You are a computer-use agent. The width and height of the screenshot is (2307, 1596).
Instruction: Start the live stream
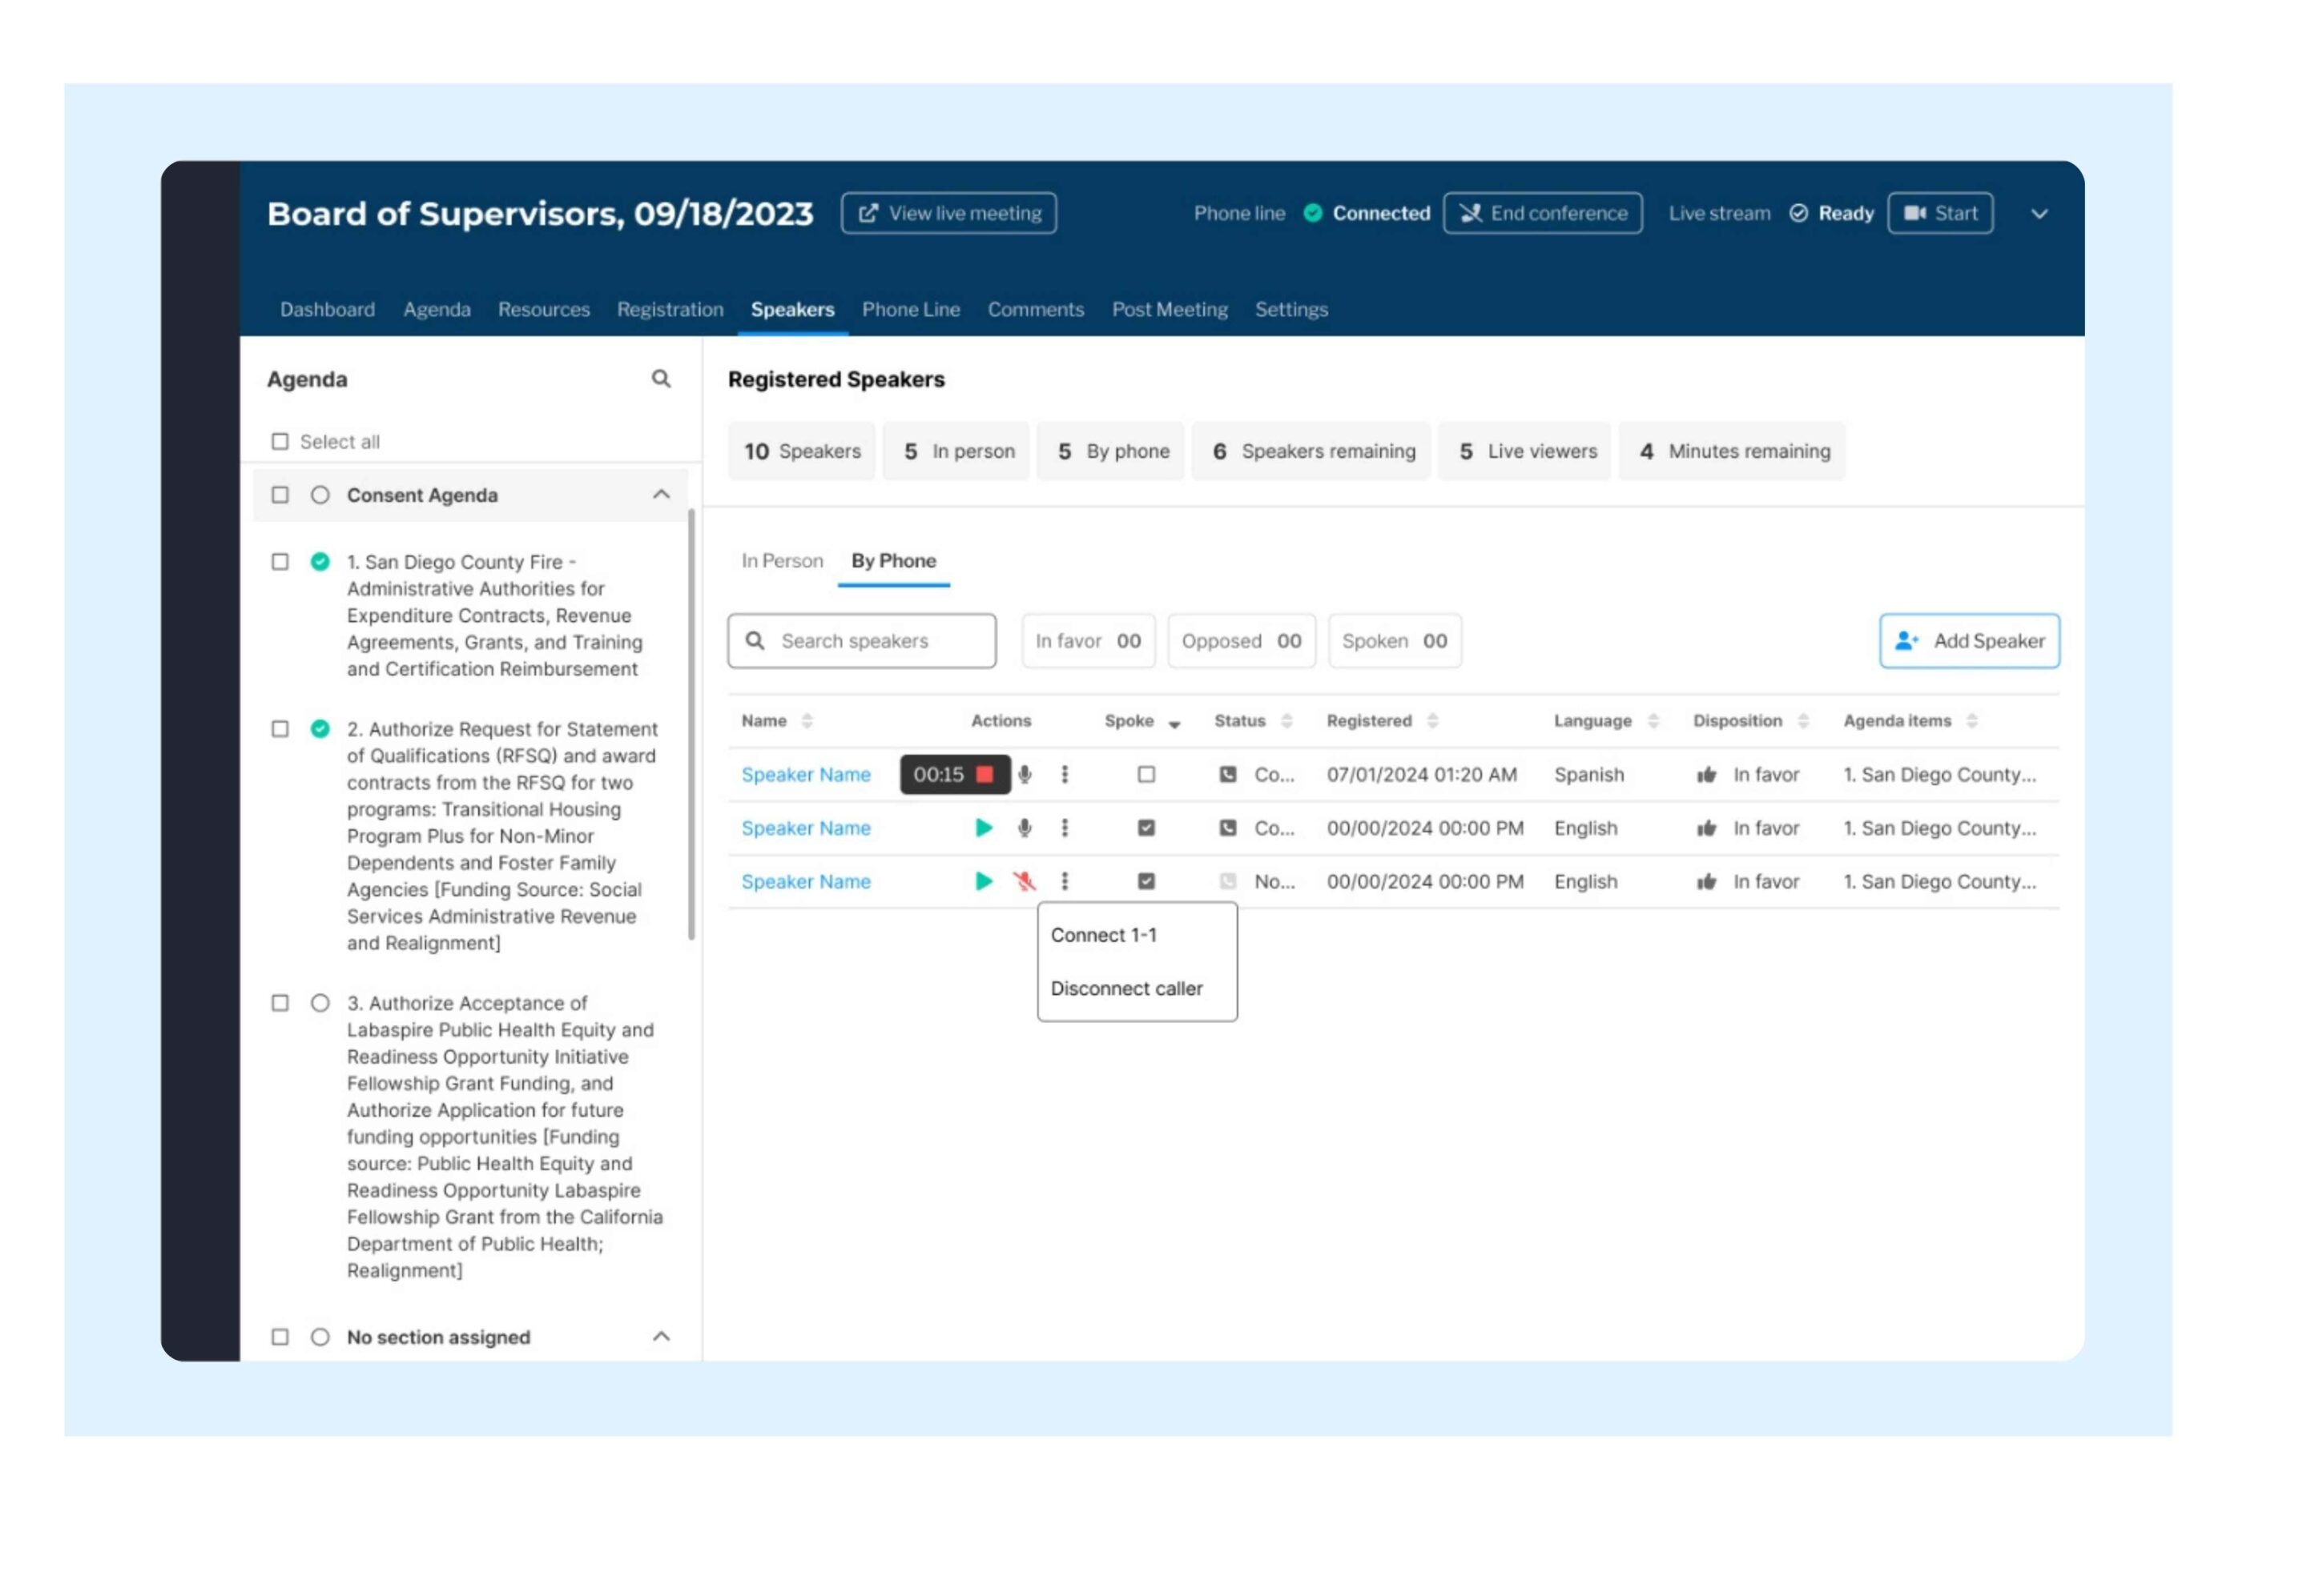[x=1939, y=213]
